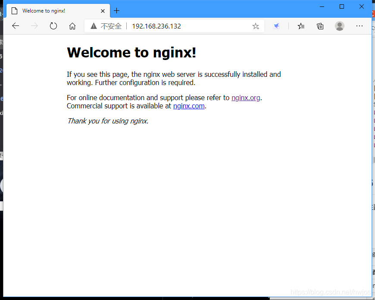The height and width of the screenshot is (300, 375).
Task: Open the browser home page
Action: (72, 26)
